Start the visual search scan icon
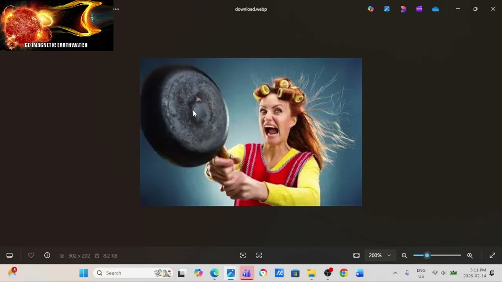Image resolution: width=502 pixels, height=282 pixels. point(243,255)
